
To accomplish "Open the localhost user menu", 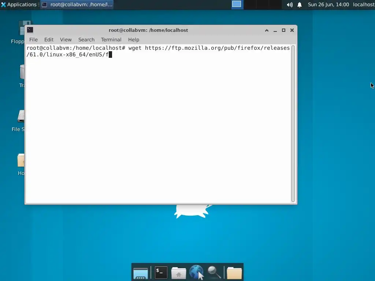I will (364, 4).
